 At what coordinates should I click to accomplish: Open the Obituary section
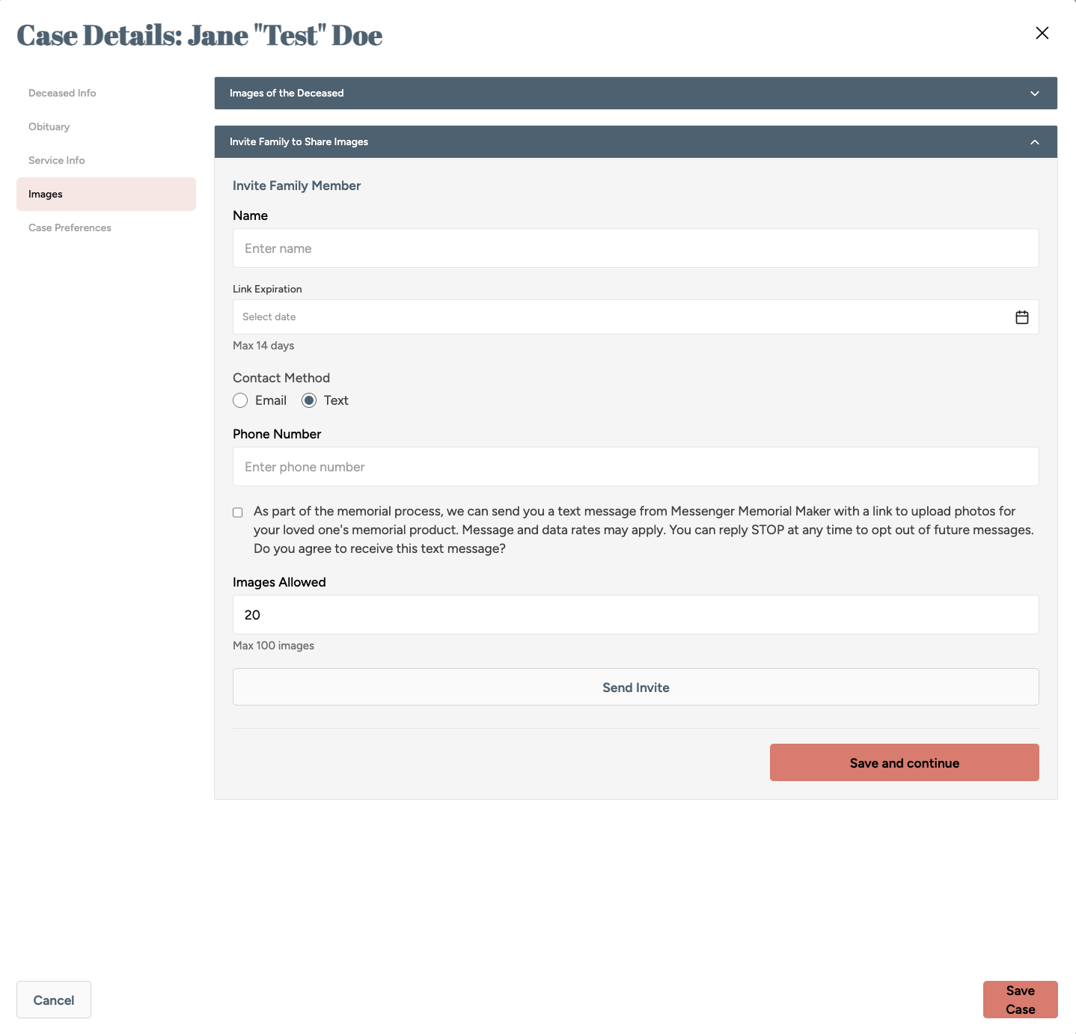tap(49, 127)
